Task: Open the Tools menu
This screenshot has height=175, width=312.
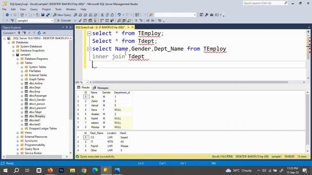Action: 58,9
